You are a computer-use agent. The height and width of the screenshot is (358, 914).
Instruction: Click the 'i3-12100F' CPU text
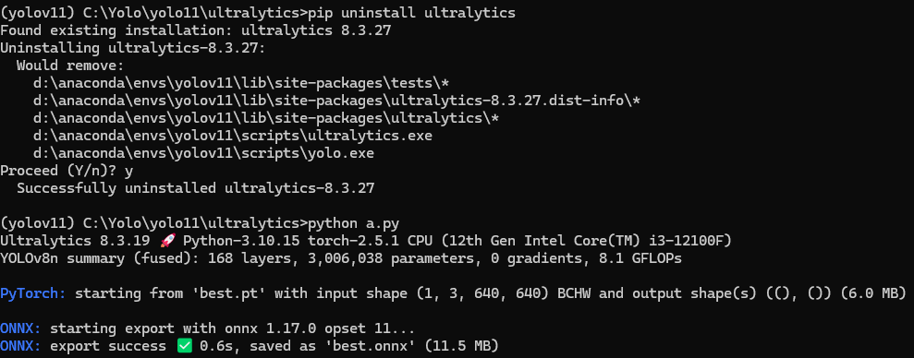[690, 241]
